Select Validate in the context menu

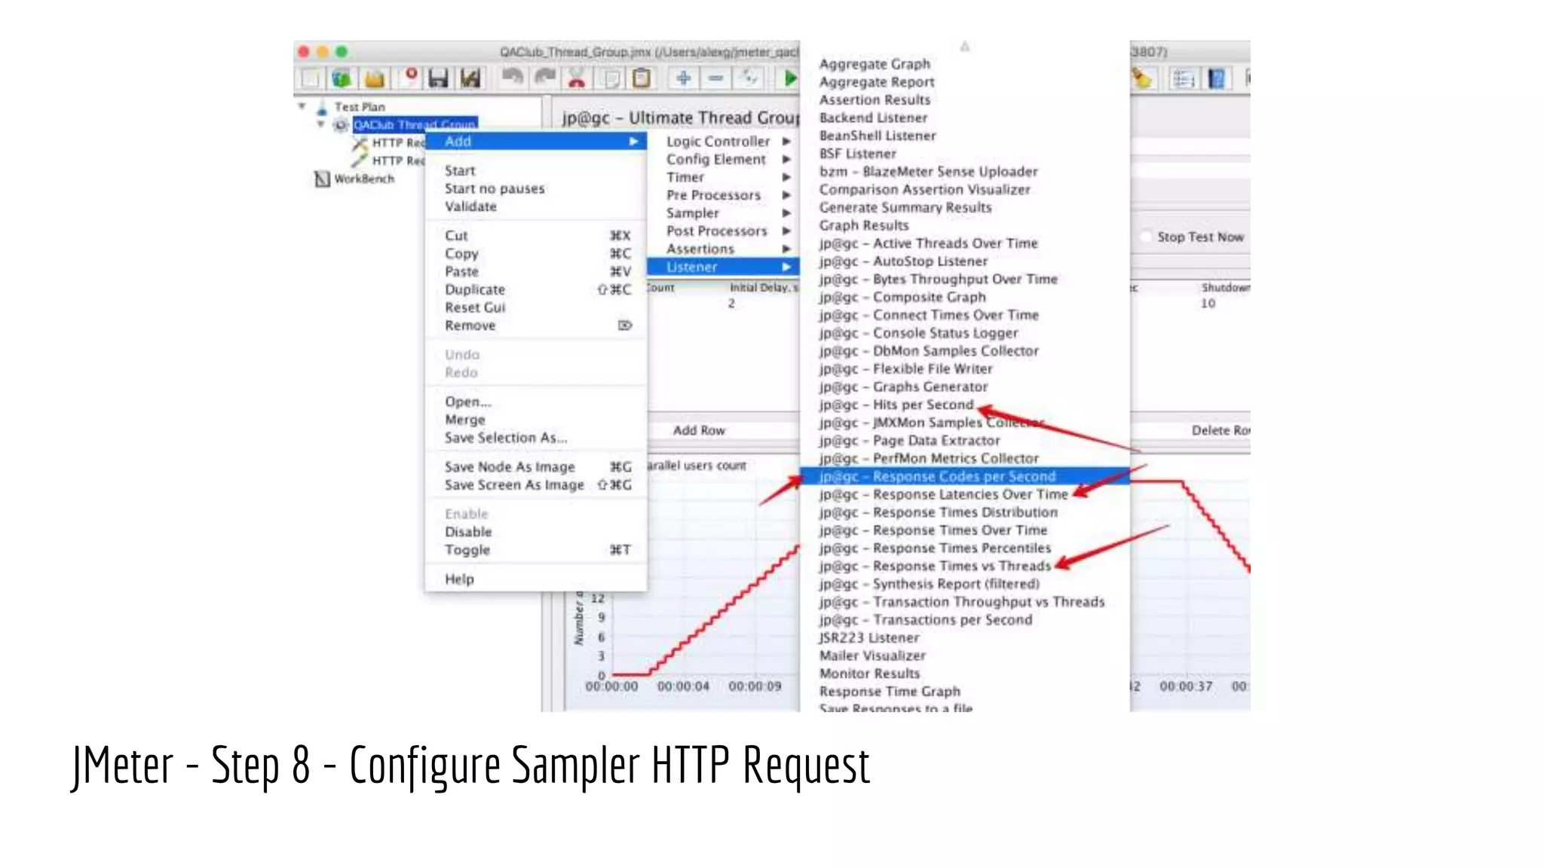[536, 207]
